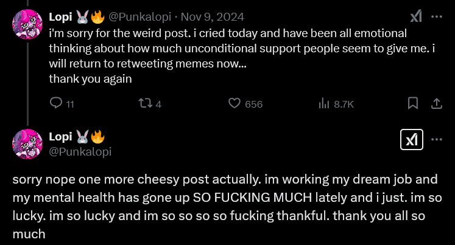Click the 656 likes count
455x245 pixels.
coord(253,105)
